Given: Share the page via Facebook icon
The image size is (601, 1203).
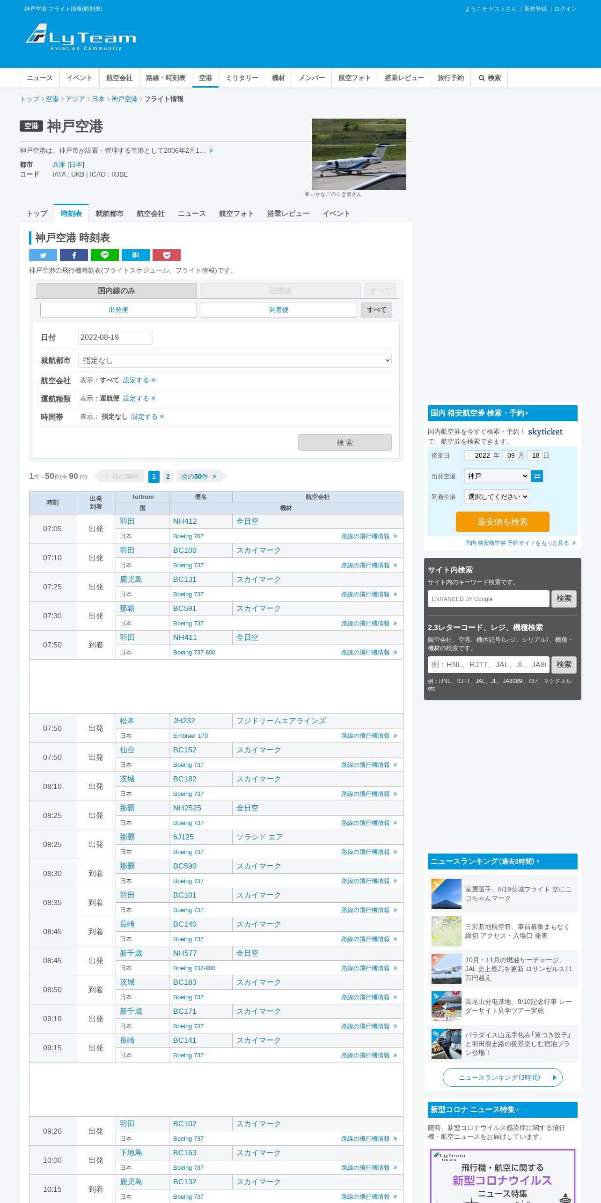Looking at the screenshot, I should (x=74, y=255).
